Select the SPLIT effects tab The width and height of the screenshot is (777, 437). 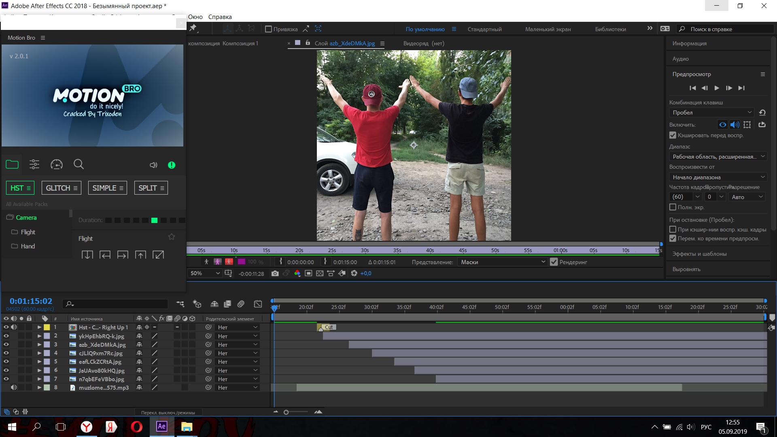(150, 187)
